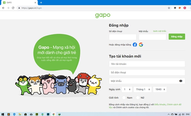
Task: Bookmark this page with the star icon
Action: 169,8
